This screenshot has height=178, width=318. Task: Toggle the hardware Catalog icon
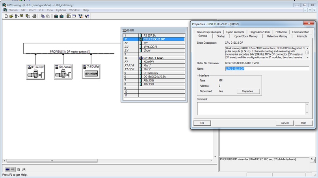click(x=69, y=16)
